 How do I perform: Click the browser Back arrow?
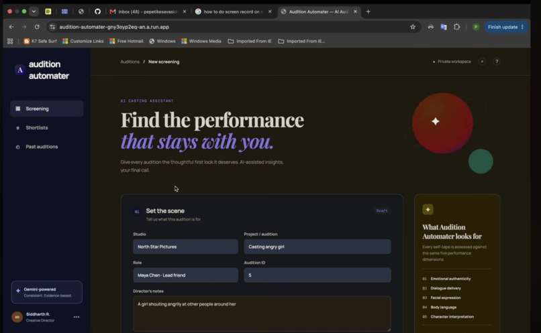tap(11, 27)
